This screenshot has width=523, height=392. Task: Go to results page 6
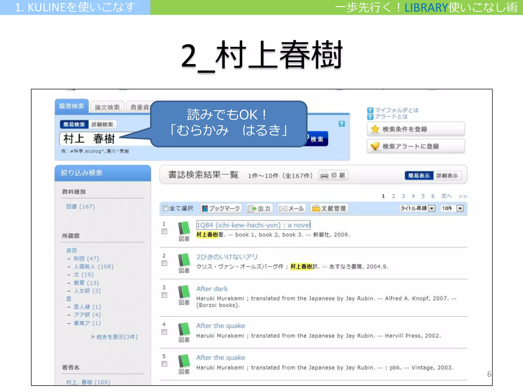tap(433, 196)
